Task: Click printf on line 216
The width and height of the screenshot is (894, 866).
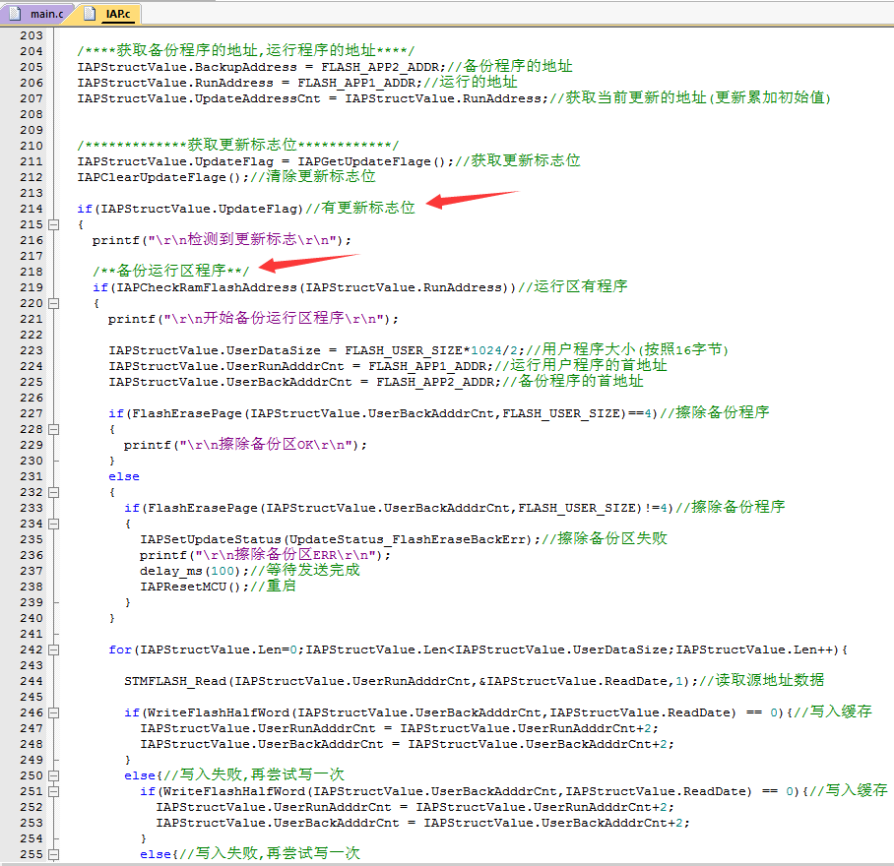Action: pos(116,240)
